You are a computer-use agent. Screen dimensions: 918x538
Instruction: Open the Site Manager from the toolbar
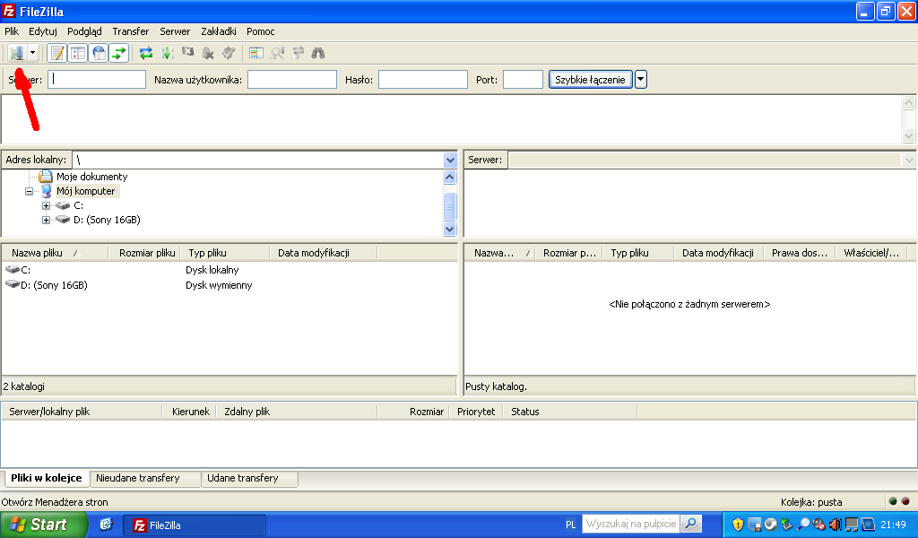(17, 53)
